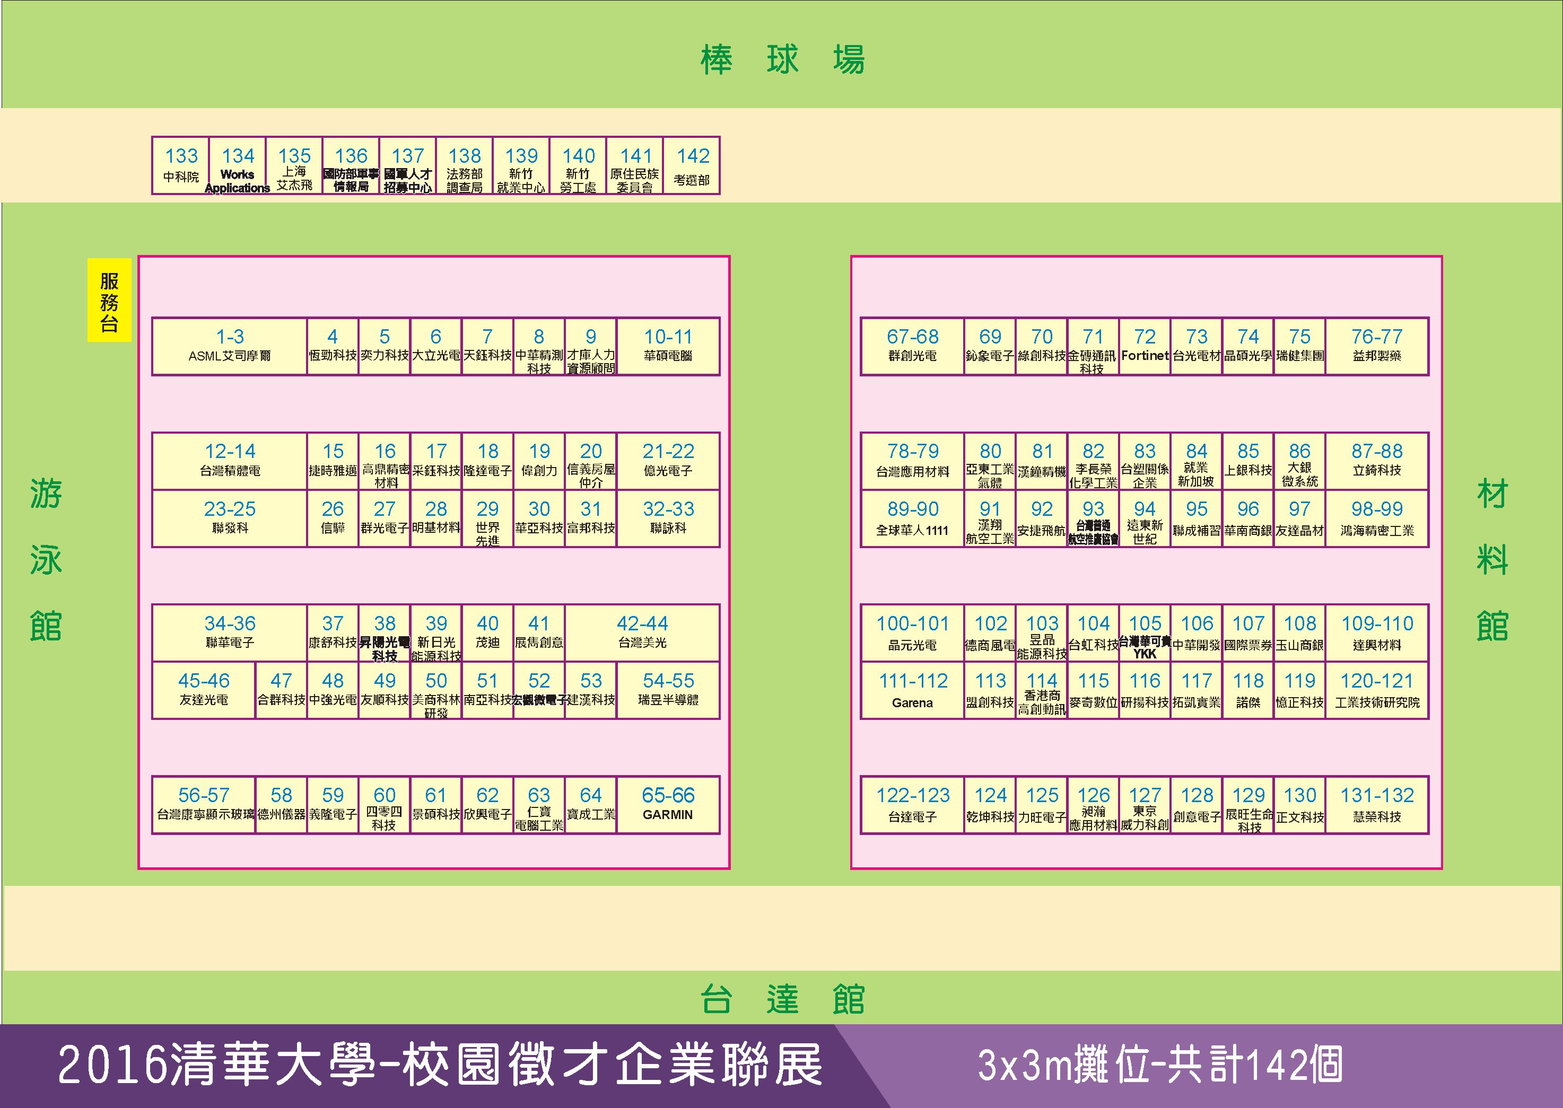
Task: Click booth 72 Fortinet
Action: click(1145, 346)
